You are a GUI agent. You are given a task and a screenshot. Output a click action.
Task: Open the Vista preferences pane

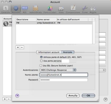[61, 9]
